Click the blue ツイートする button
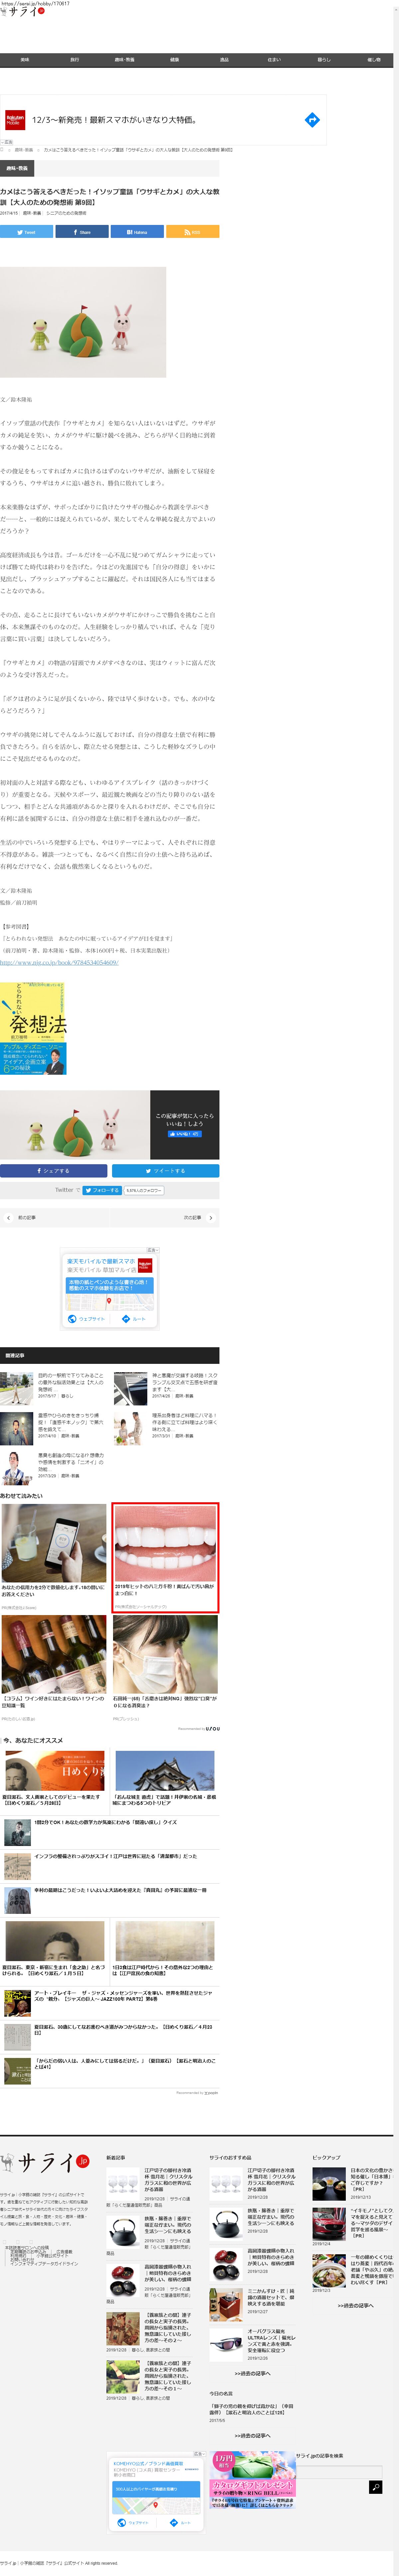Viewport: 399px width, 2576px height. pos(165,1171)
